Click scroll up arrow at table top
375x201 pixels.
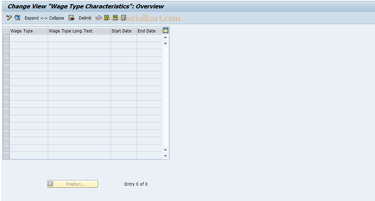click(x=165, y=37)
